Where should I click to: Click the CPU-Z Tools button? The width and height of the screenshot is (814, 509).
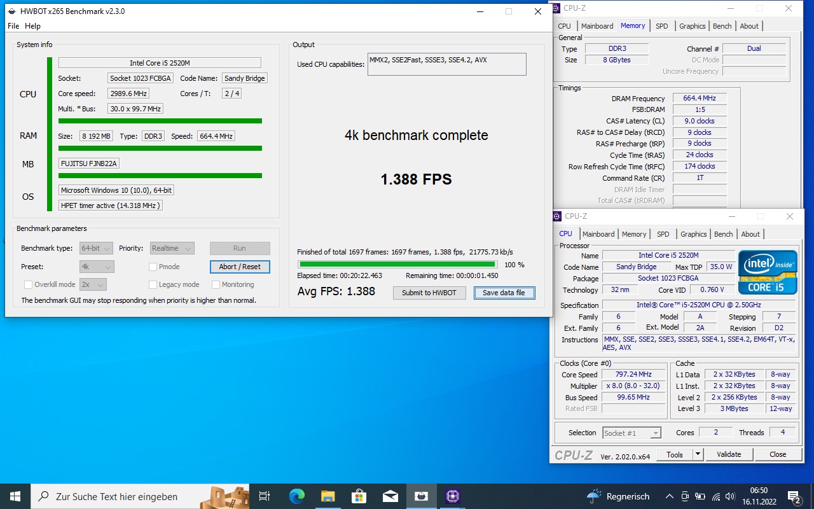[675, 454]
